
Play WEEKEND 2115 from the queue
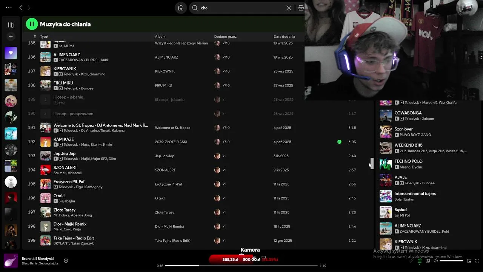[x=408, y=145]
